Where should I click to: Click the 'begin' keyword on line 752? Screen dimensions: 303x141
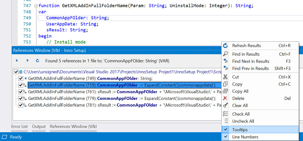point(45,36)
